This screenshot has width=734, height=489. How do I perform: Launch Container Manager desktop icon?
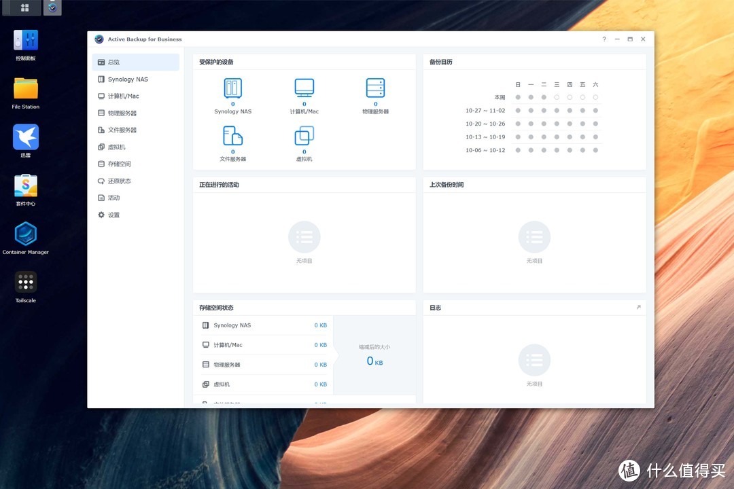pyautogui.click(x=26, y=234)
